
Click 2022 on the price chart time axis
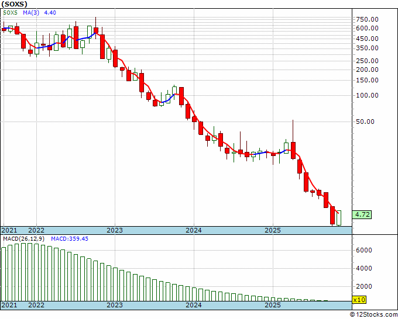[x=36, y=230]
